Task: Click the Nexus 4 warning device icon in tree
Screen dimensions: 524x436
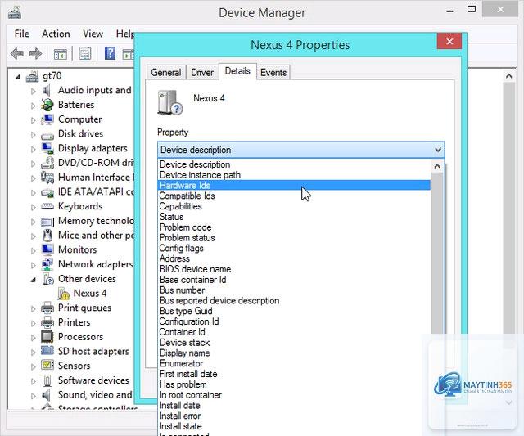Action: point(64,294)
